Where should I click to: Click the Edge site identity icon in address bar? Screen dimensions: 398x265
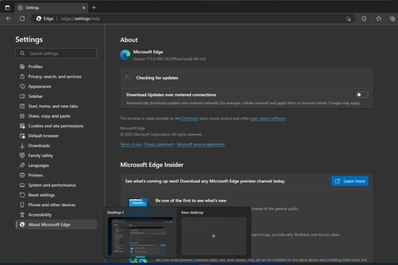click(39, 18)
